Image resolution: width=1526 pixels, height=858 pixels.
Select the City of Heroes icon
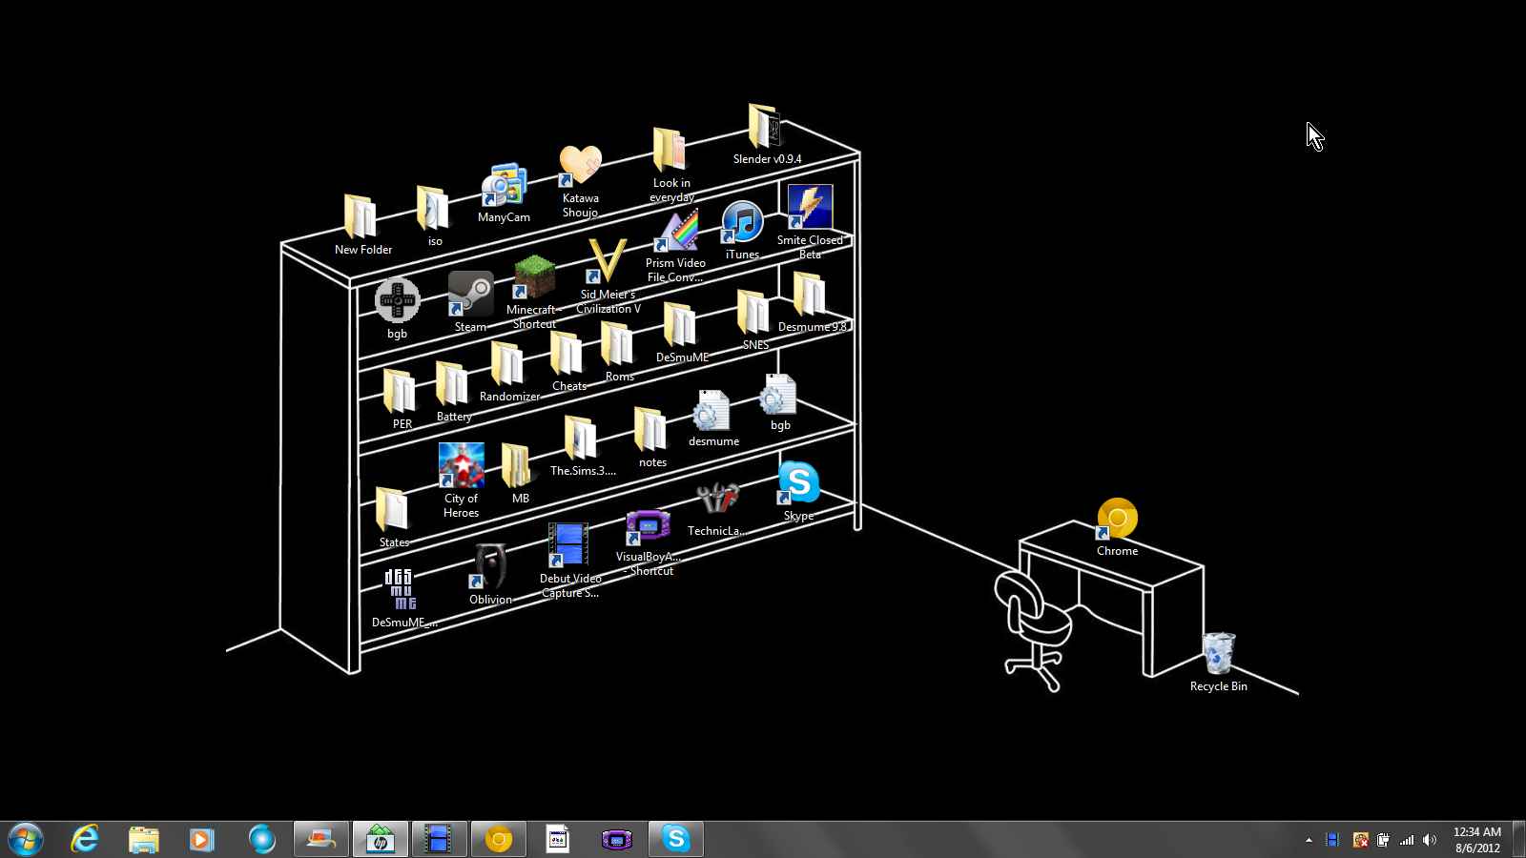[x=461, y=466]
